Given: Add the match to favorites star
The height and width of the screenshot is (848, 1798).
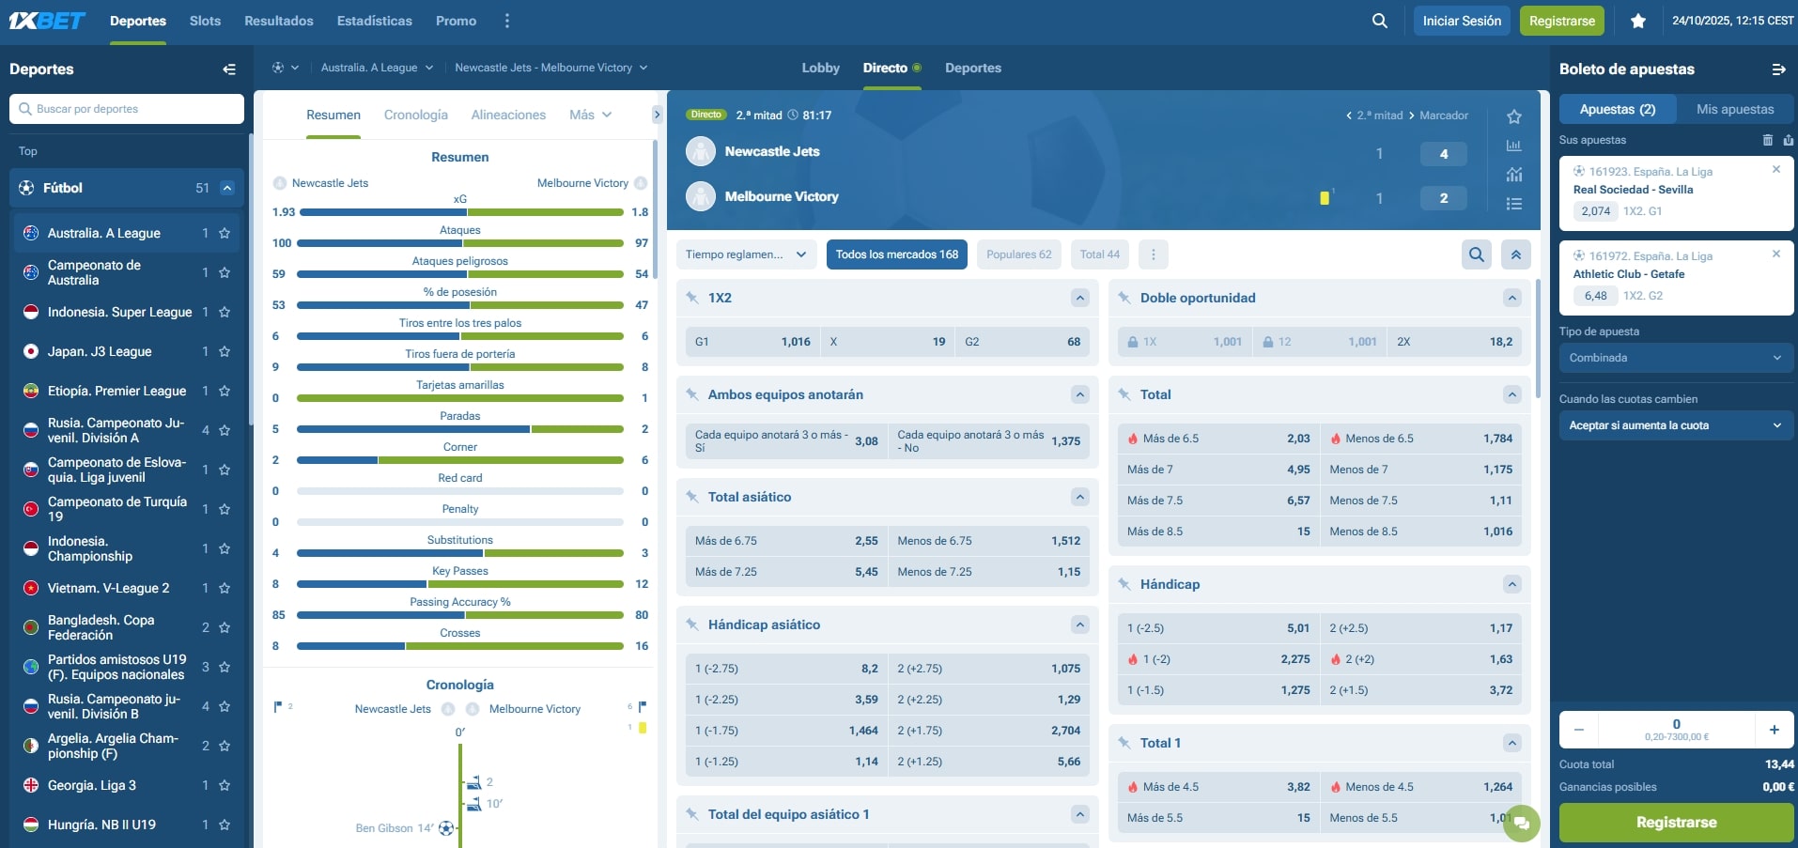Looking at the screenshot, I should point(1513,116).
